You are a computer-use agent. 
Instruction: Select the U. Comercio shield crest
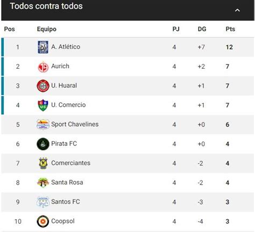pyautogui.click(x=43, y=105)
